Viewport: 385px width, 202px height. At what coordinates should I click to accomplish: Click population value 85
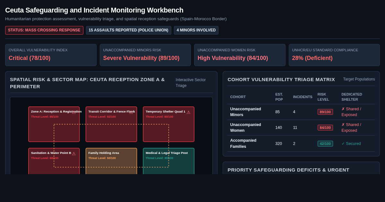[x=278, y=112]
